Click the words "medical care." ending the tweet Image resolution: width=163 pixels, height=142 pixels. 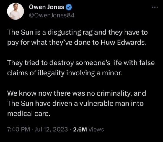[x=29, y=114]
